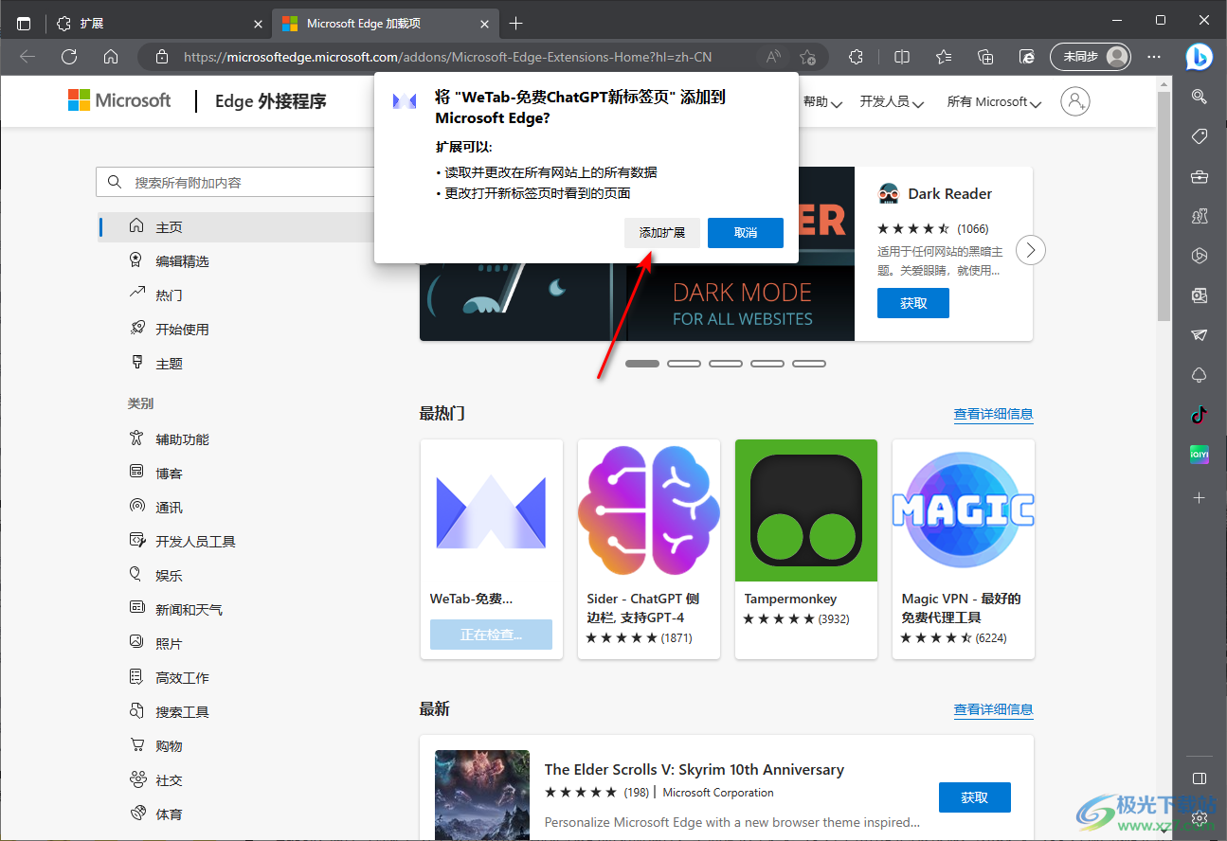Select the fifth carousel indicator
The width and height of the screenshot is (1227, 841).
pyautogui.click(x=809, y=364)
